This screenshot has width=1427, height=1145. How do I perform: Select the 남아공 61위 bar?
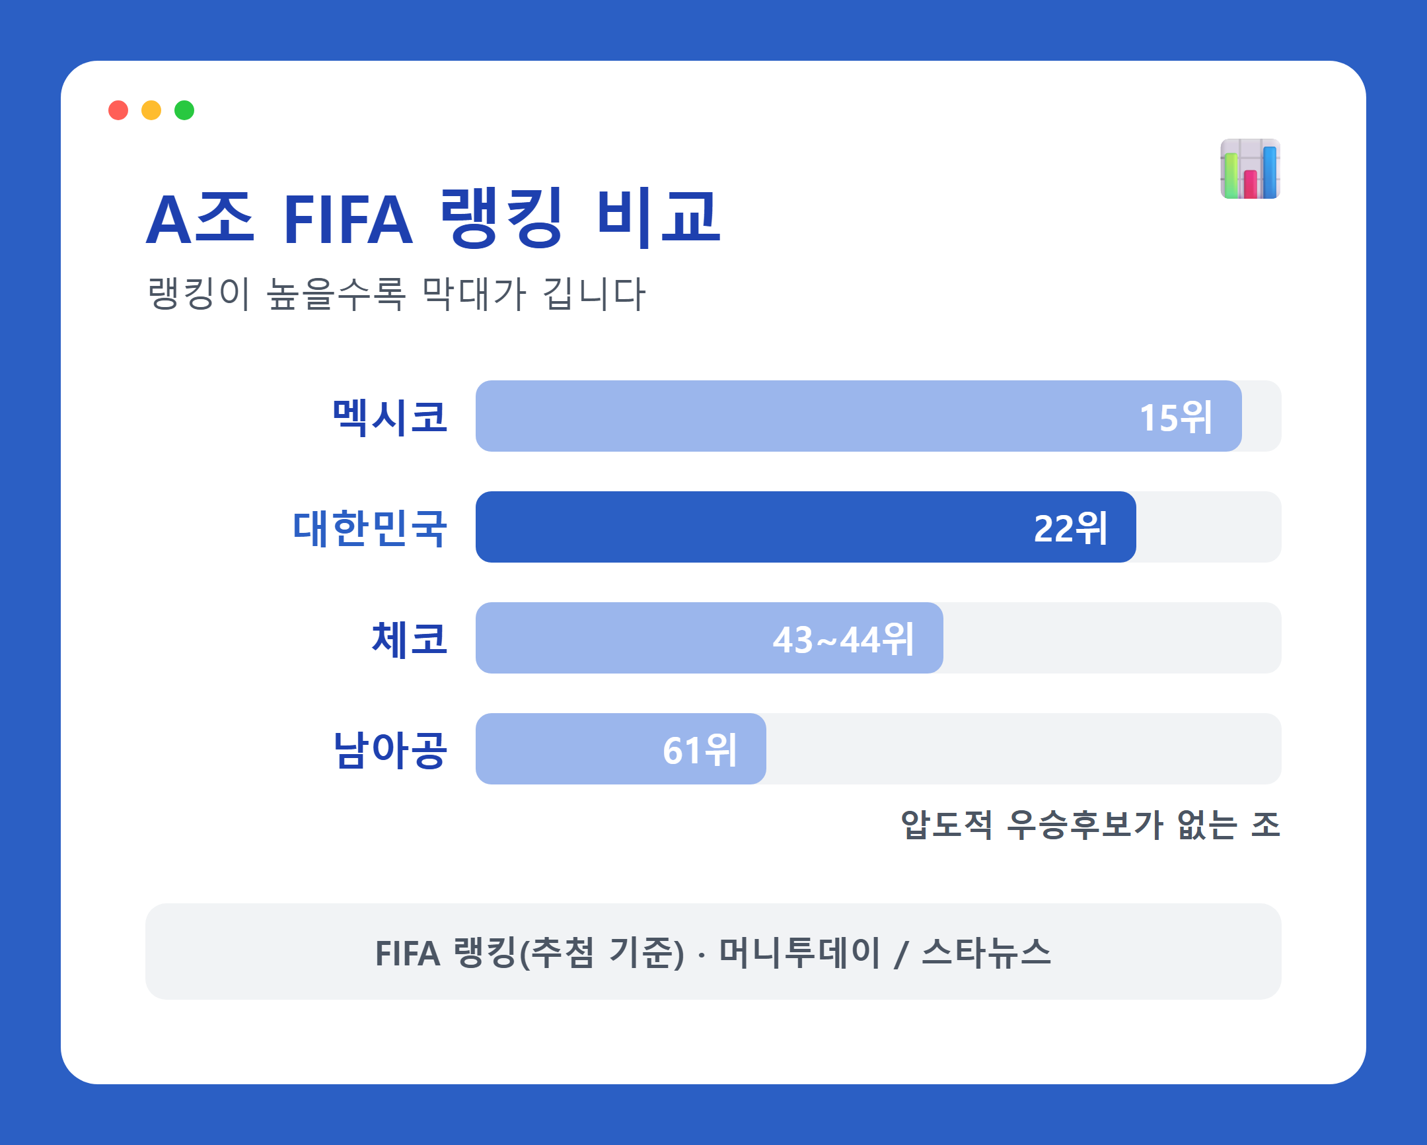click(621, 749)
